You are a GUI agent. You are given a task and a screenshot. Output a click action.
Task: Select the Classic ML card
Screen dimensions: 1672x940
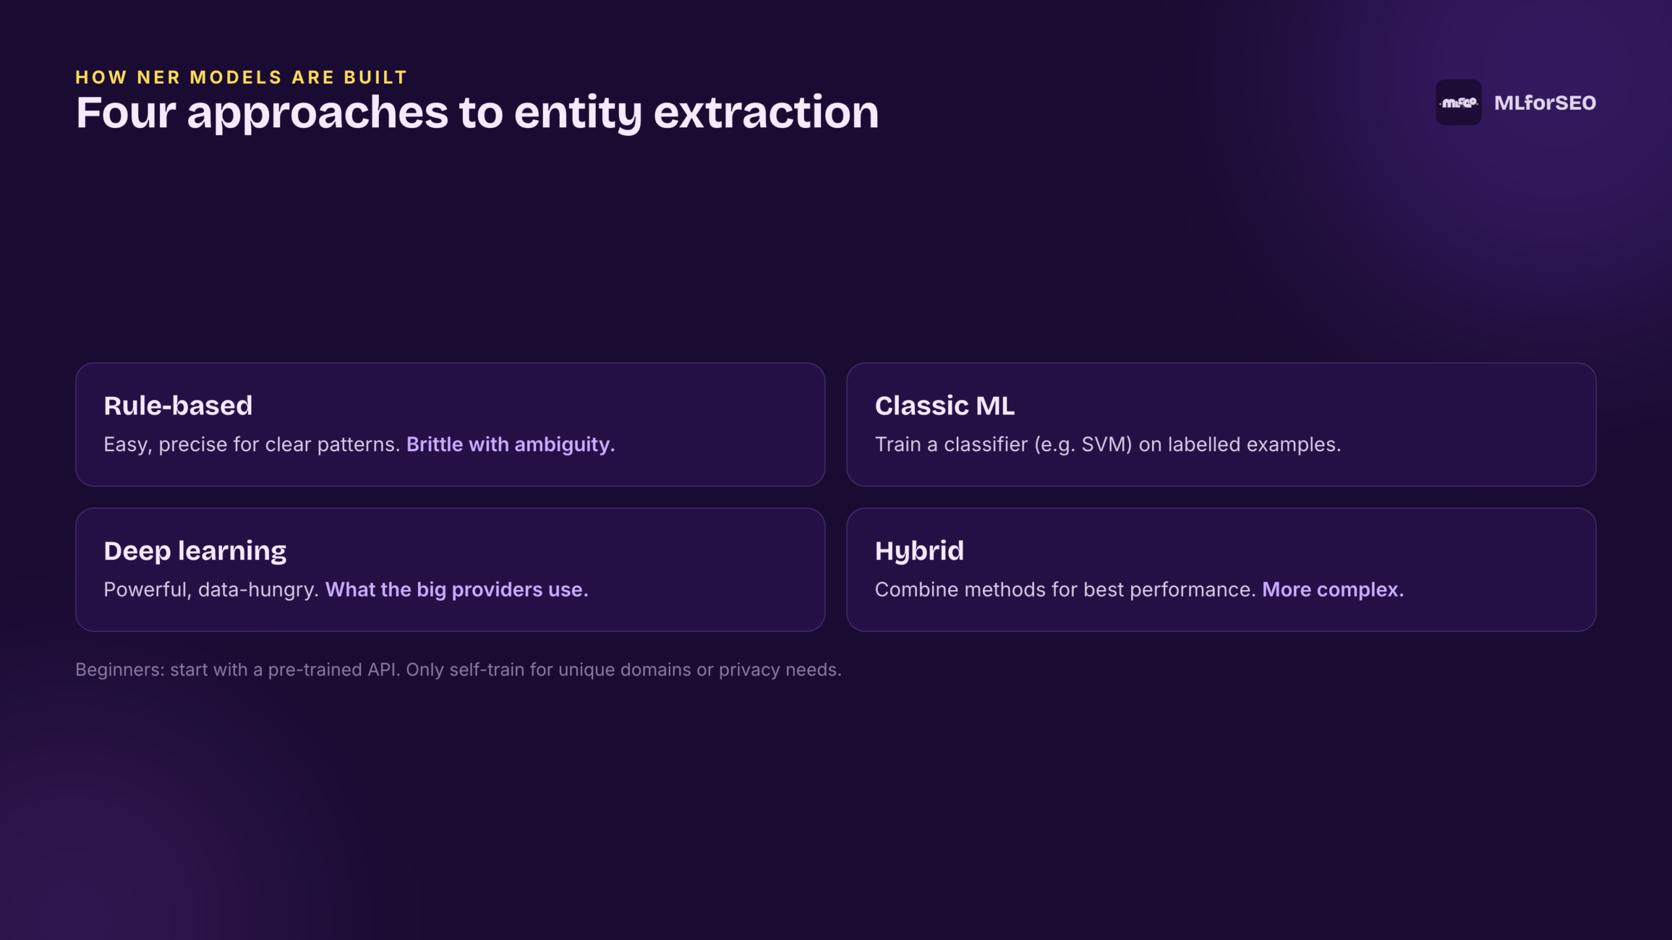1221,424
